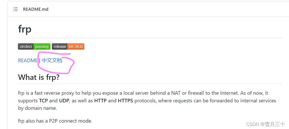Click the bold HTTPS protocol word

[125, 101]
